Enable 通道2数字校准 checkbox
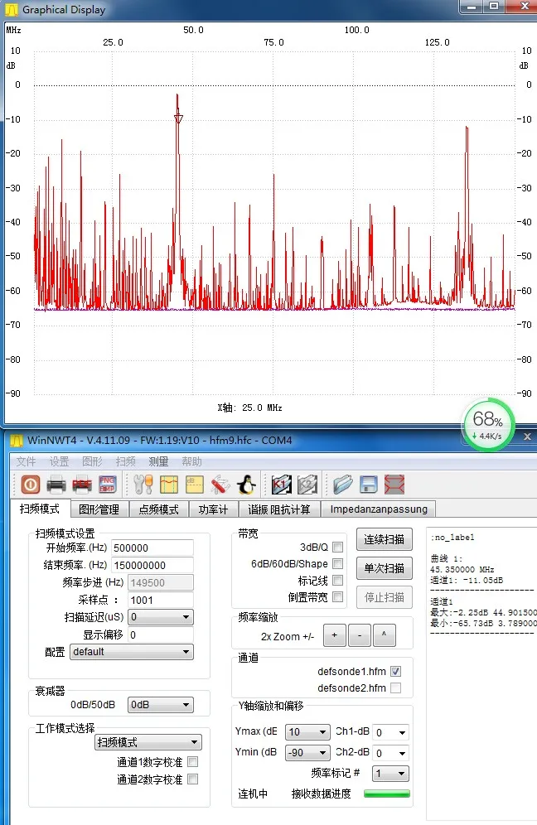The width and height of the screenshot is (537, 825). coord(193,779)
